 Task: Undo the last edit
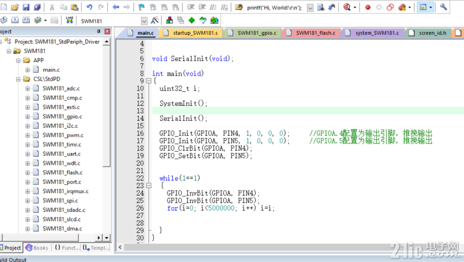[90, 7]
